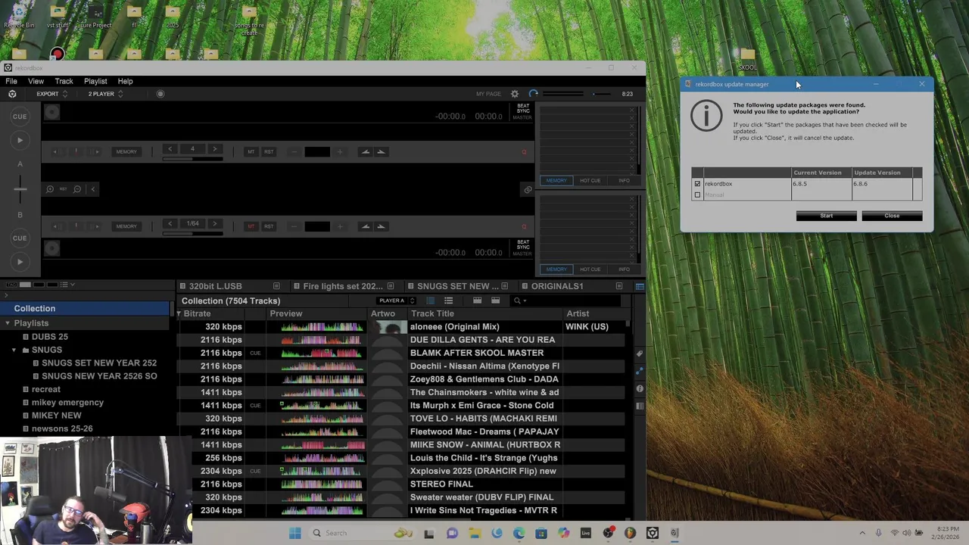Click deck B tempo range increase icon

(340, 226)
